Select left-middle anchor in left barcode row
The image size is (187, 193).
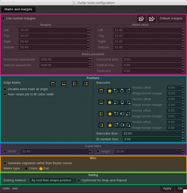point(122,114)
